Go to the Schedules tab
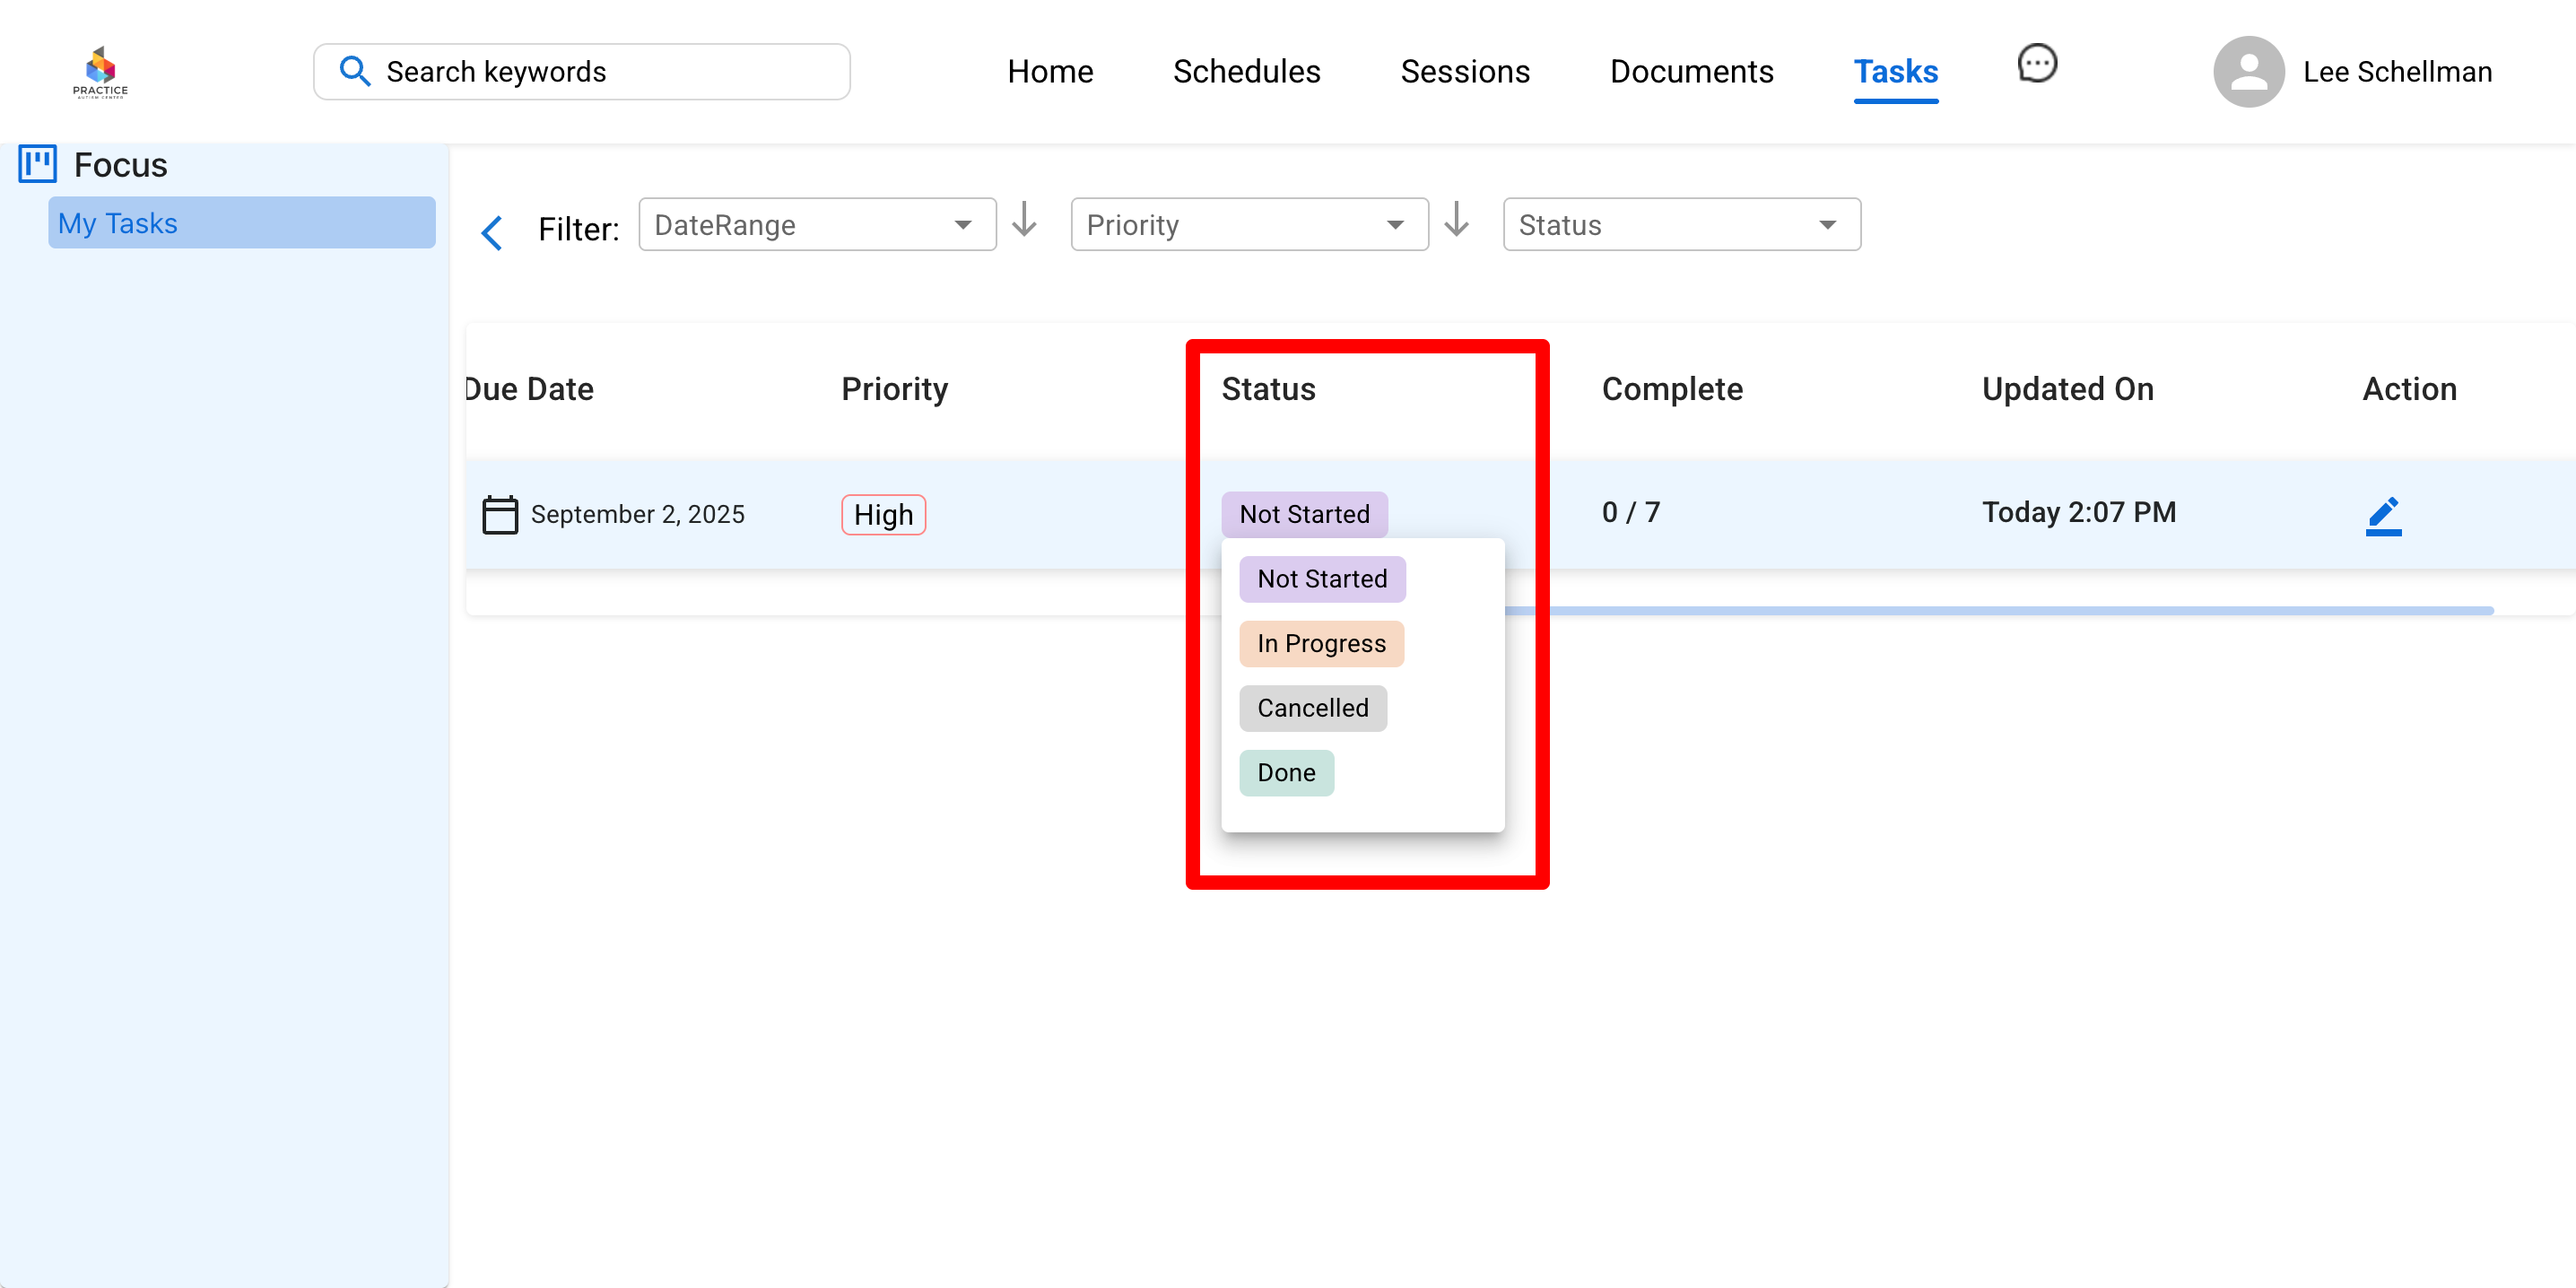The image size is (2576, 1288). [1246, 72]
